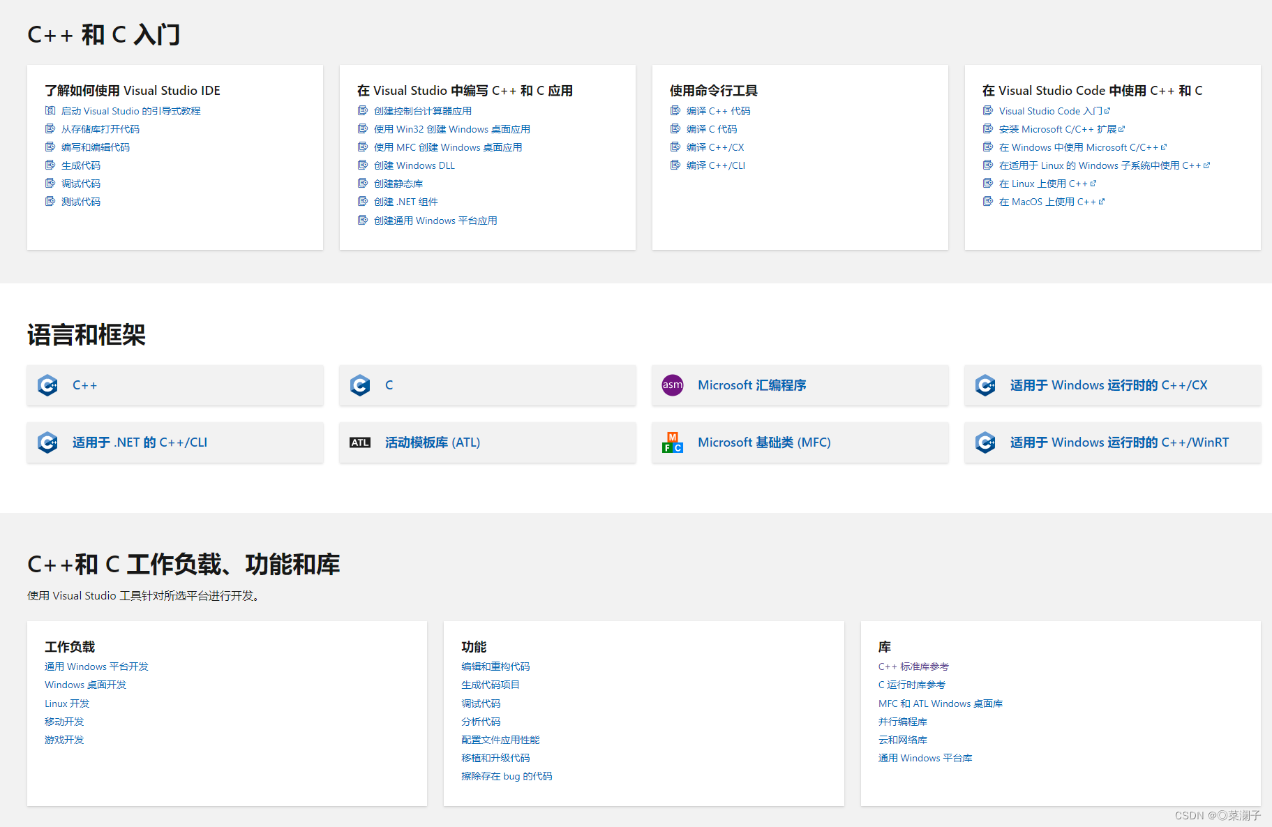Screen dimensions: 1272x827
Task: Open 配置文件应用性能 feature link
Action: pos(500,740)
